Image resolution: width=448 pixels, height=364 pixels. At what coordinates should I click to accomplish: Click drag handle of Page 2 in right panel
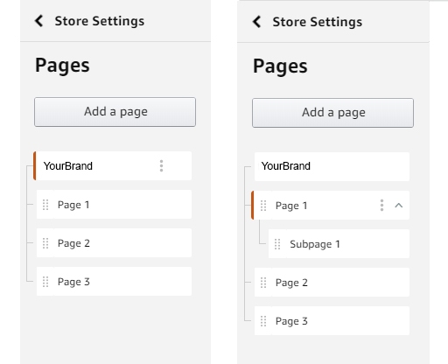(x=263, y=283)
